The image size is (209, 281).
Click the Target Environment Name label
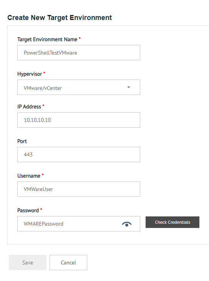tap(47, 40)
